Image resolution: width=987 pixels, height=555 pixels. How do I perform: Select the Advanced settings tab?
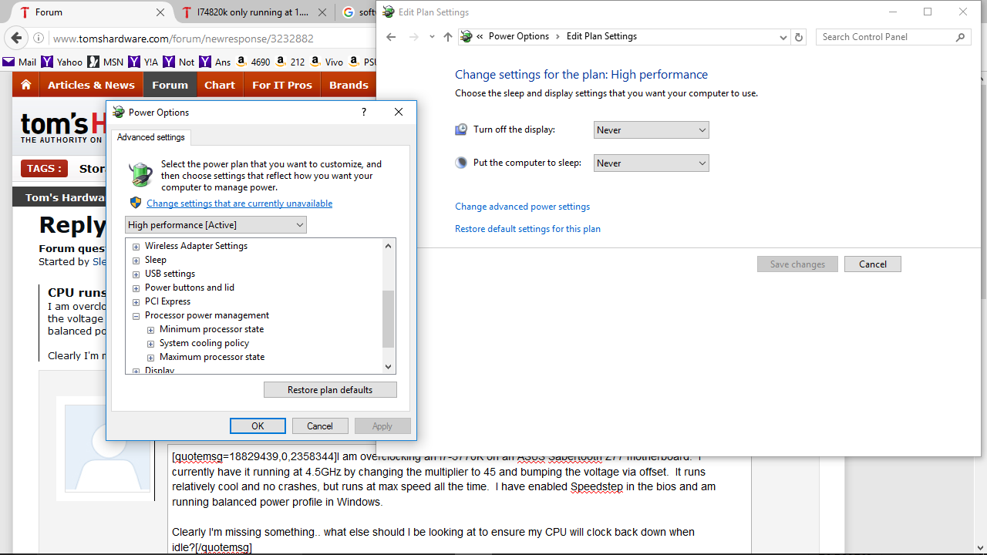point(151,137)
